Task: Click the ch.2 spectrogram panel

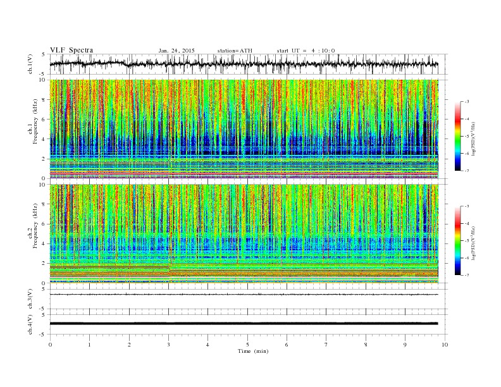Action: coord(244,234)
